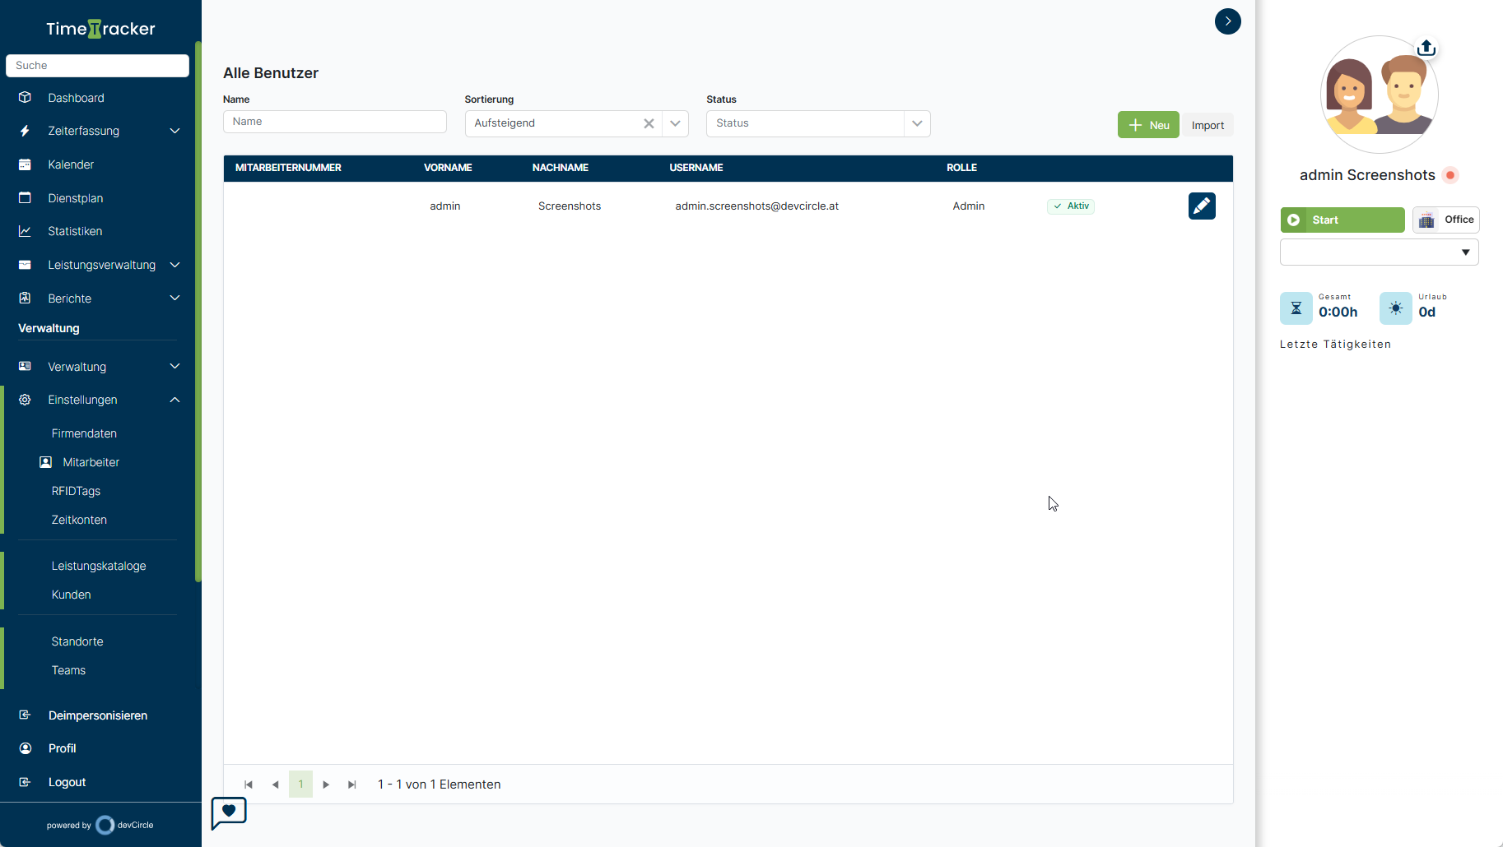Click the user avatar picture
The height and width of the screenshot is (847, 1503).
[x=1379, y=95]
